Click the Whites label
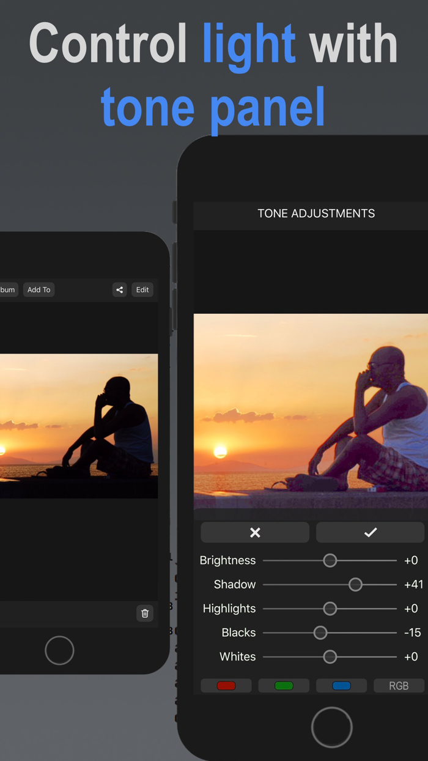Viewport: 428px width, 761px height. (238, 656)
